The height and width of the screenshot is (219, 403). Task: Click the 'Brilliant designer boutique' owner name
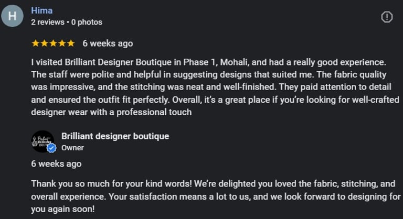click(115, 136)
